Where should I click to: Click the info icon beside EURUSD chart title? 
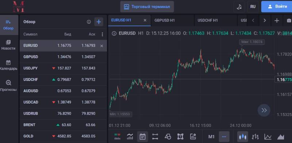[114, 34]
